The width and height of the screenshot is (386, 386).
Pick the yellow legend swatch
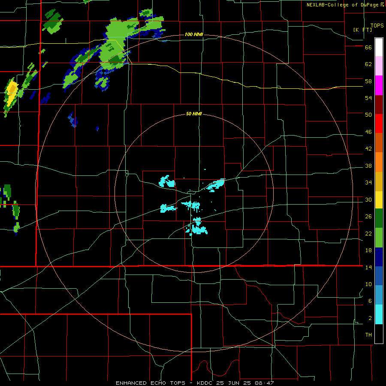[x=379, y=200]
